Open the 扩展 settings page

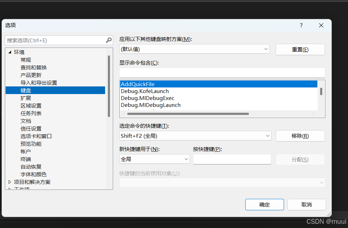click(x=26, y=98)
